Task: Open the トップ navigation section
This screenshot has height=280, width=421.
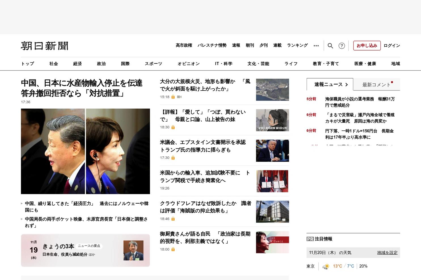Action: [x=27, y=64]
